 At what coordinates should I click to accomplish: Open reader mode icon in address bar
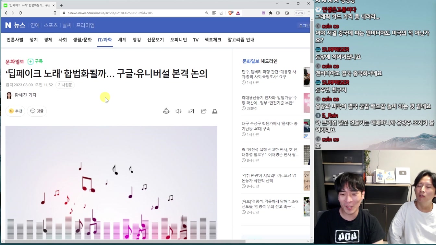(x=214, y=13)
